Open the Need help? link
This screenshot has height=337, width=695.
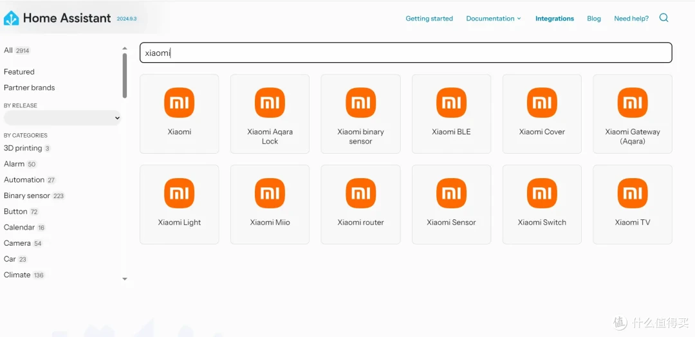point(631,19)
